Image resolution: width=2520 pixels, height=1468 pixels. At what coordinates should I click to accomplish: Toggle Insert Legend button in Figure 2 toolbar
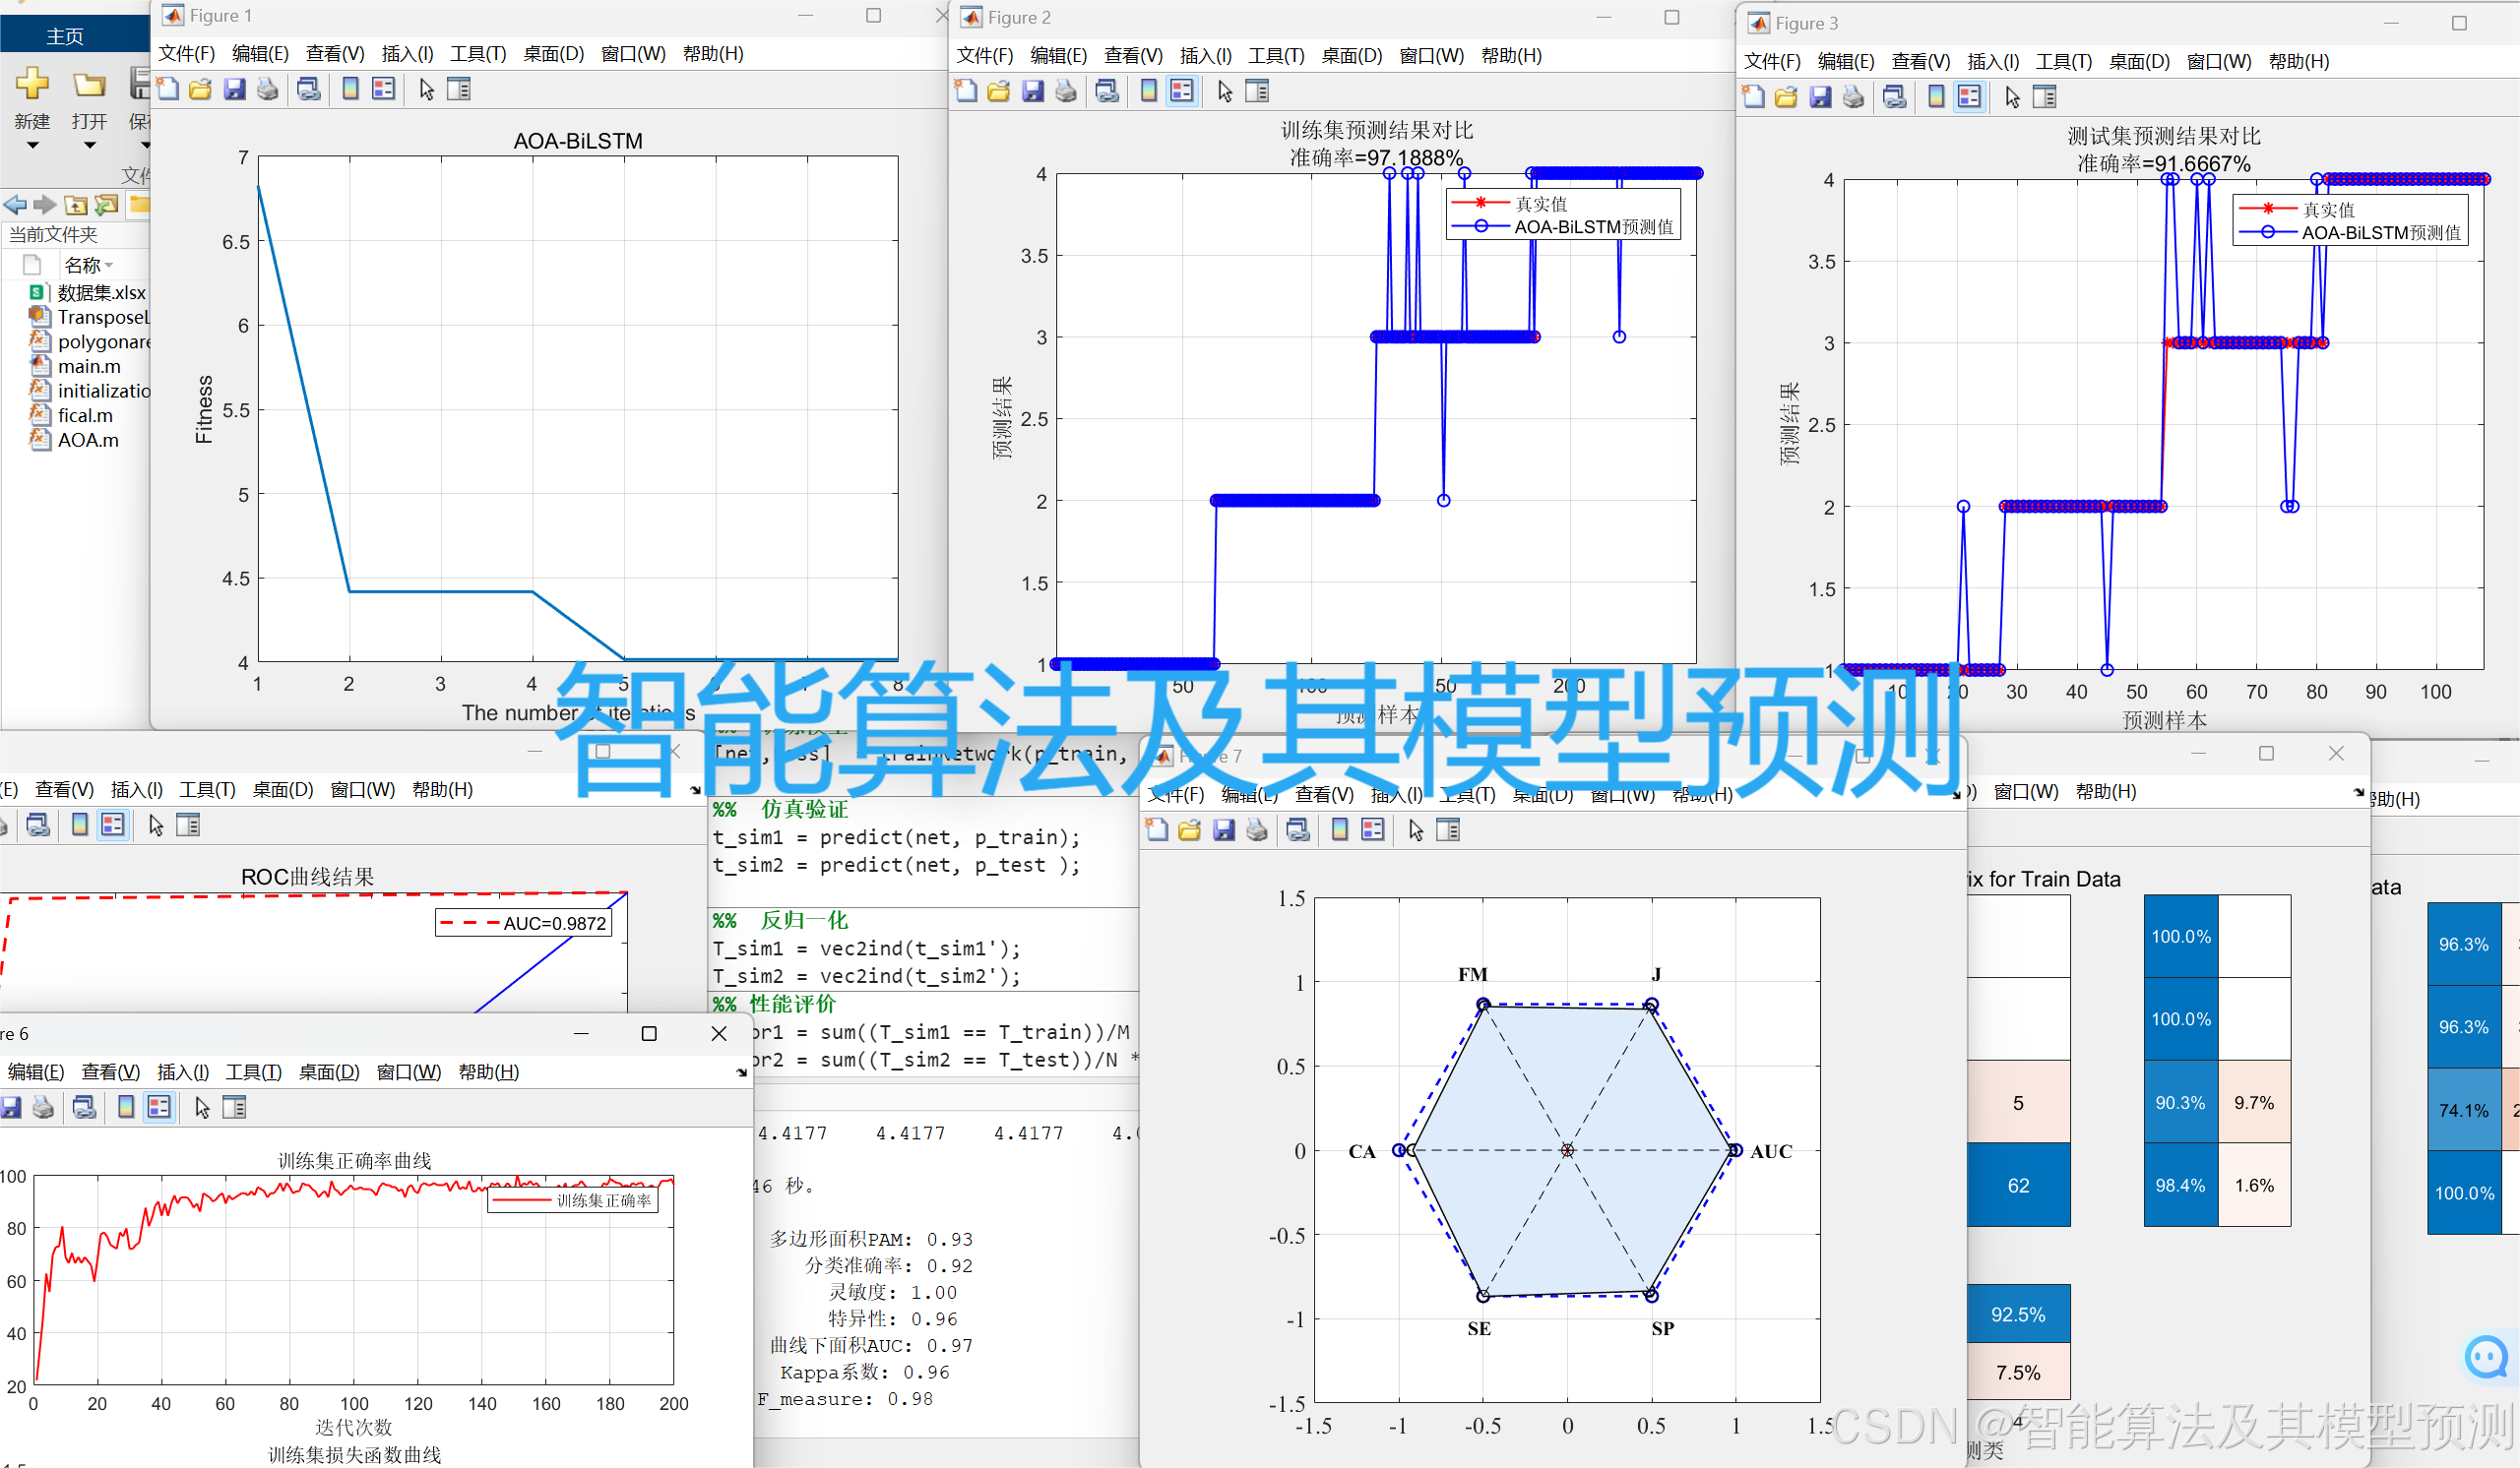(1182, 92)
